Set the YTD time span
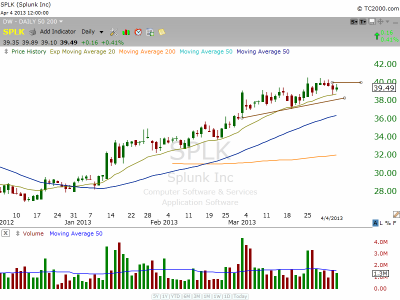The image size is (400, 300). [x=175, y=296]
